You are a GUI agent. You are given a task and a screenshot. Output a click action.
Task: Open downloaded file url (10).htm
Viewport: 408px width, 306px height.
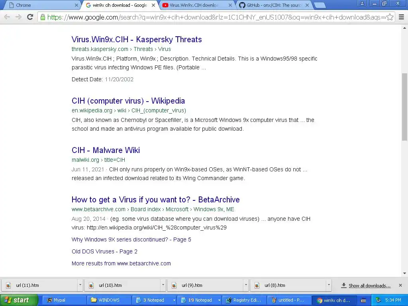122,285
